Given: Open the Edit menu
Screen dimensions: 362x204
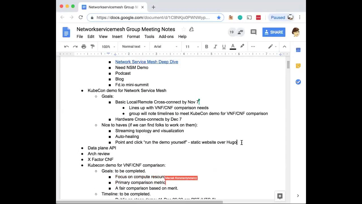Looking at the screenshot, I should click(91, 37).
